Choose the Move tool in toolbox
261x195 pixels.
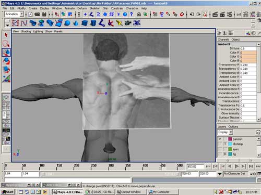tap(6, 53)
